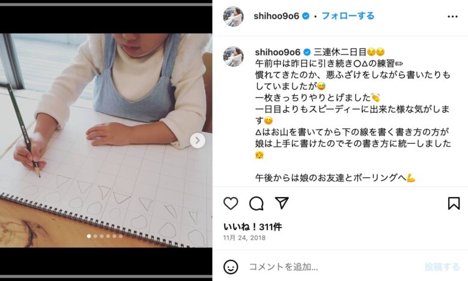Image resolution: width=468 pixels, height=281 pixels.
Task: View the list of likes いいね！311件
Action: tap(252, 227)
